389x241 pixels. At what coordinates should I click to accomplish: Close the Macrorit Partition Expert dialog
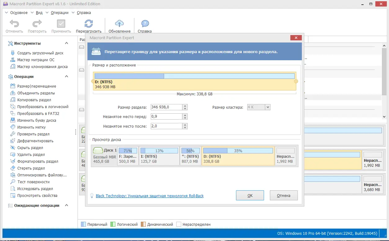pos(296,38)
